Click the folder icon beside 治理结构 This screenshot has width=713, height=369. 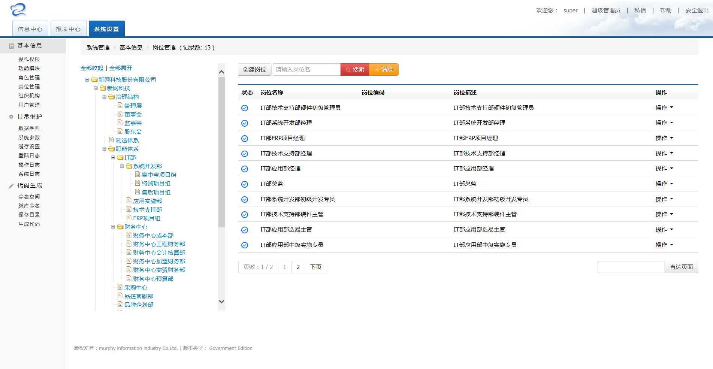[112, 97]
